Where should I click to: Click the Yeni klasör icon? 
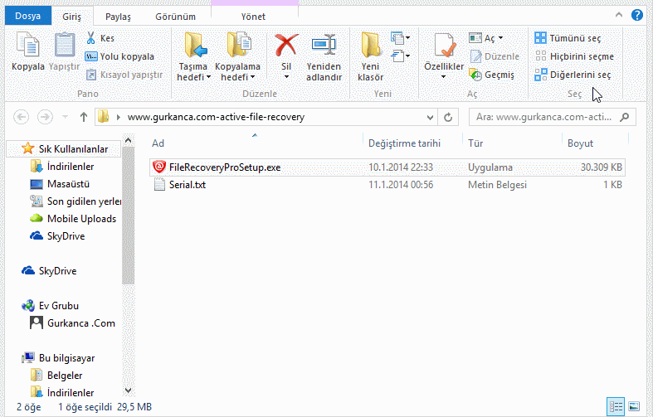coord(370,45)
